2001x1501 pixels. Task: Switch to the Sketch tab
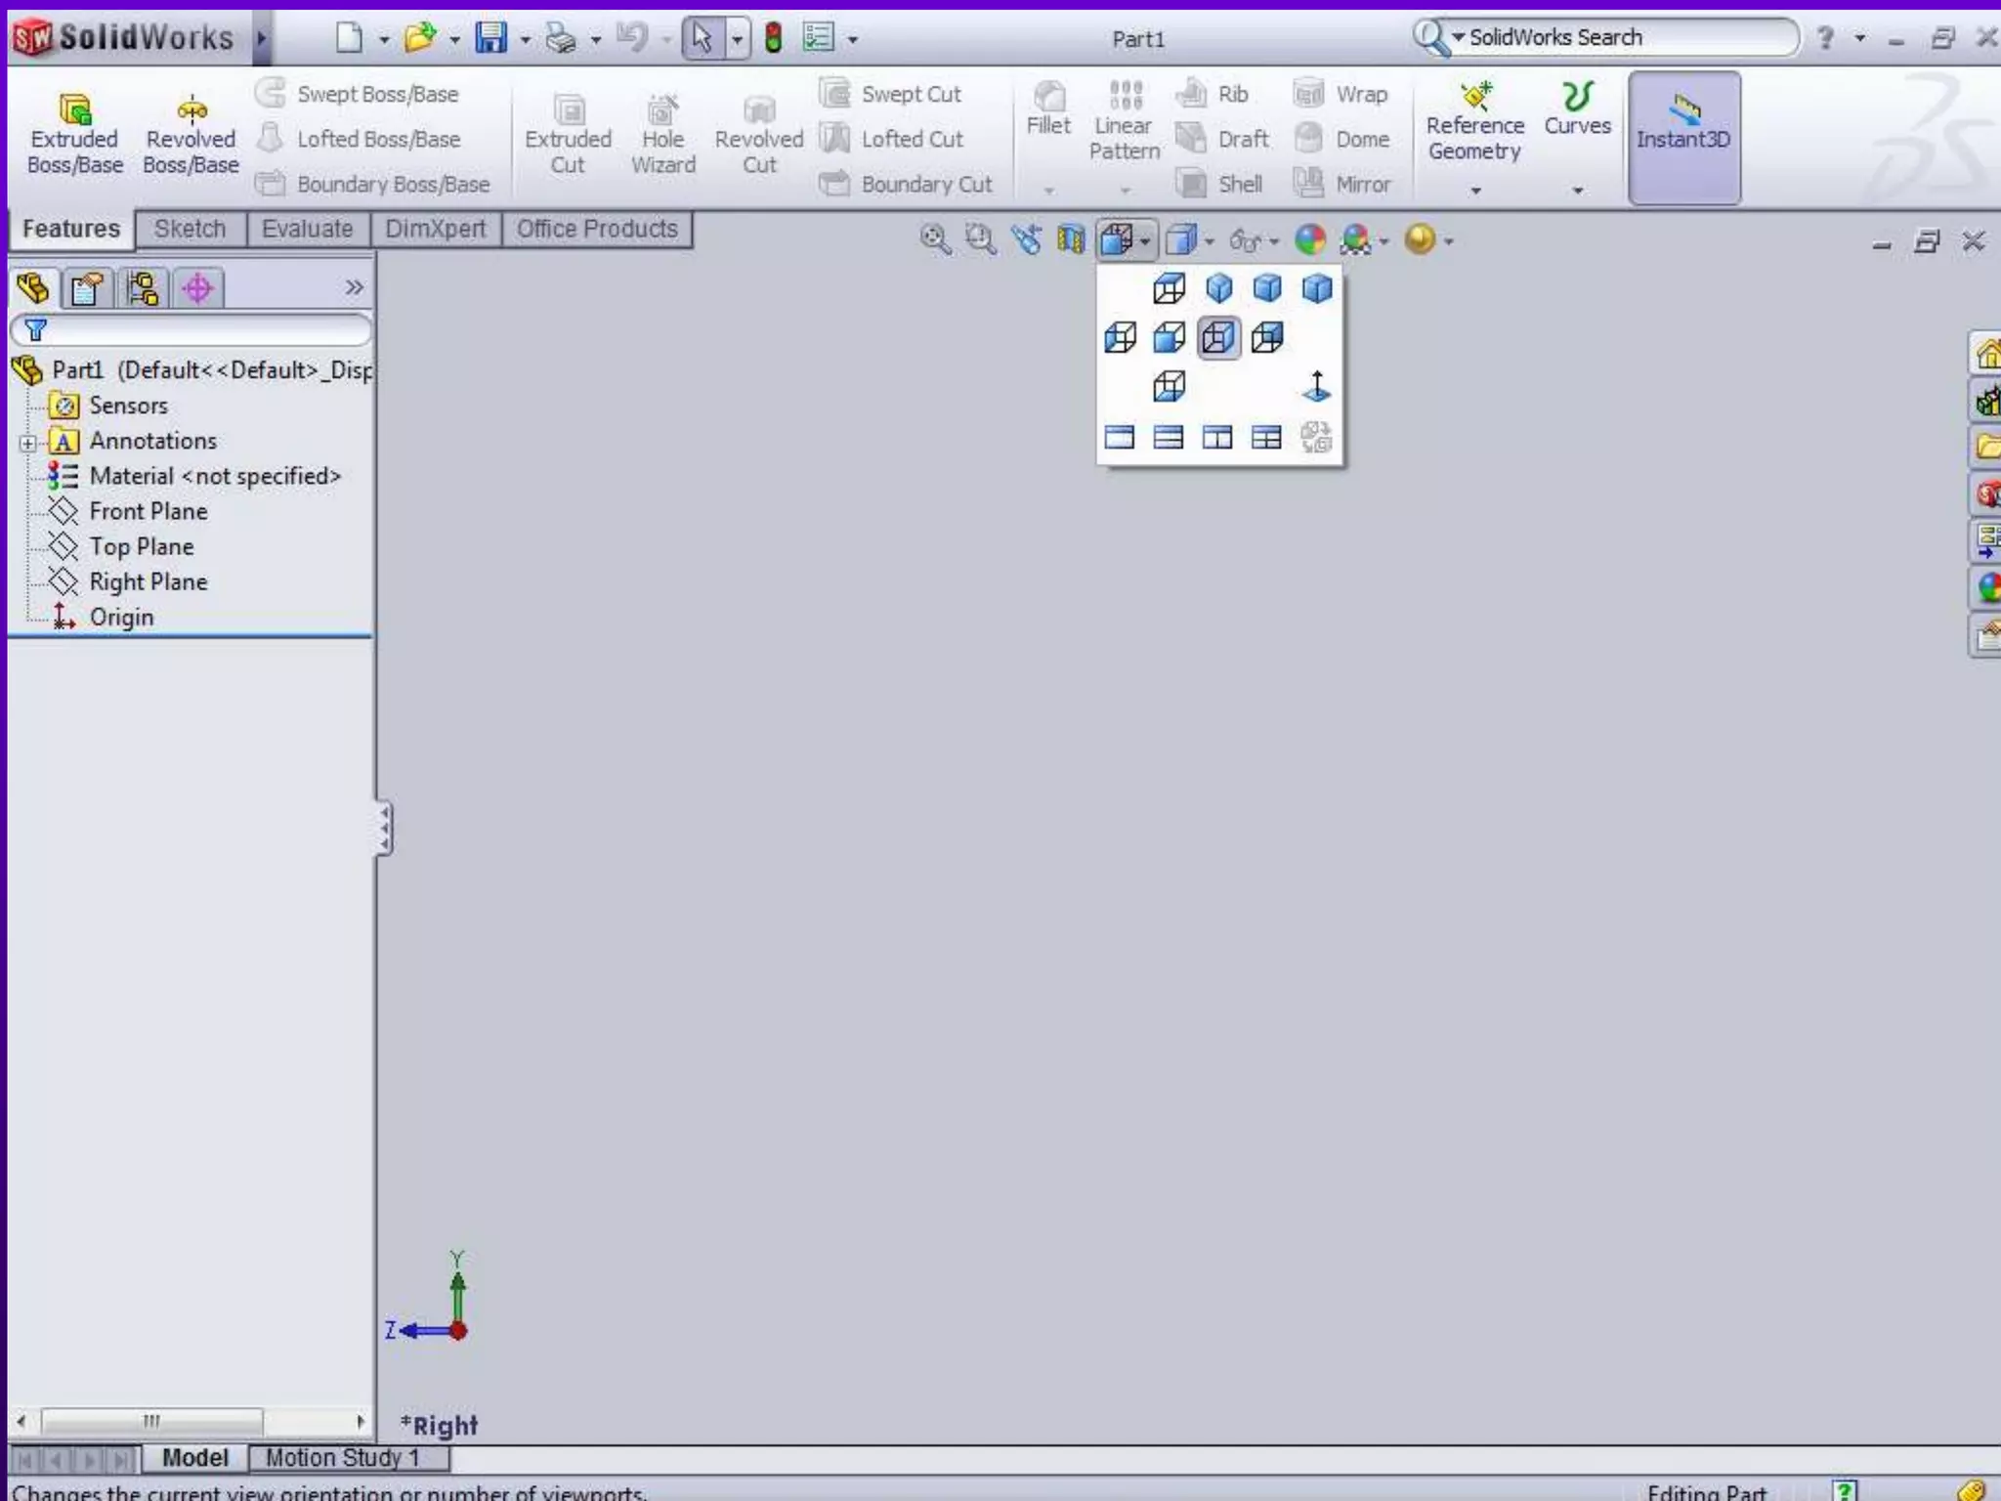click(x=190, y=229)
